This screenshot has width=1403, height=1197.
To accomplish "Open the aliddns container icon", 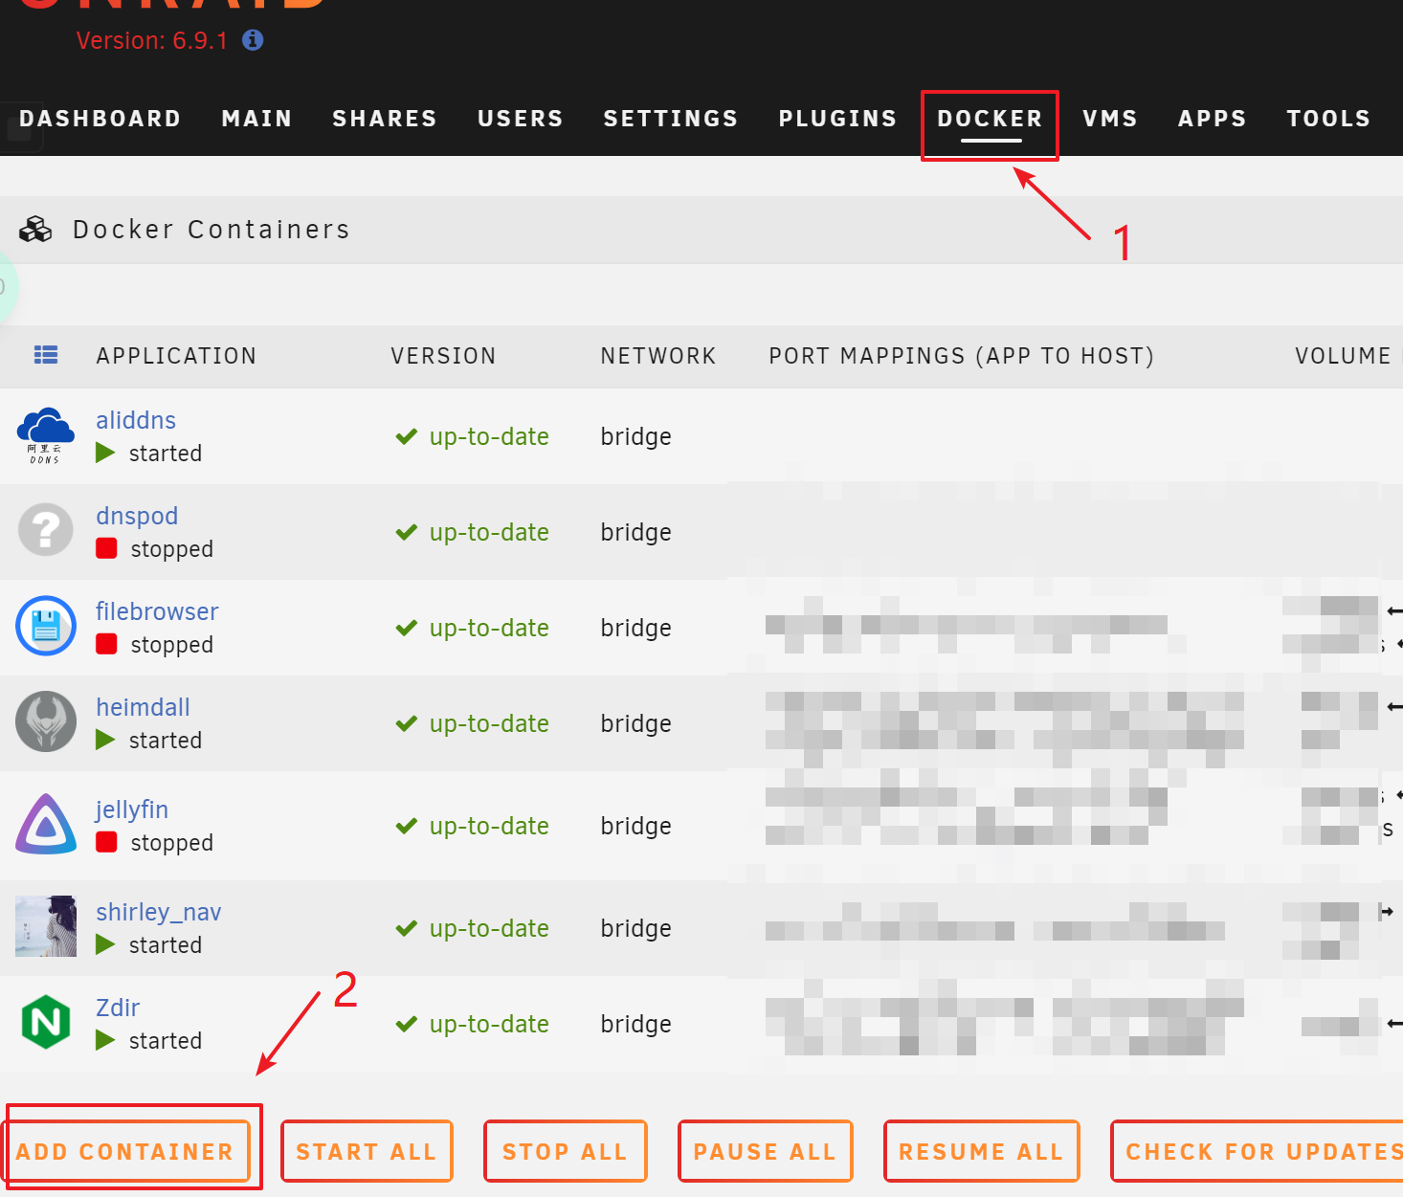I will coord(45,435).
